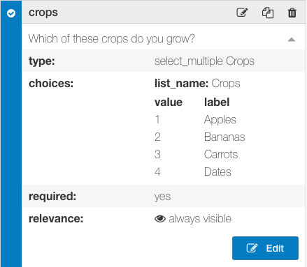Click the label column header
The image size is (307, 267).
point(217,102)
